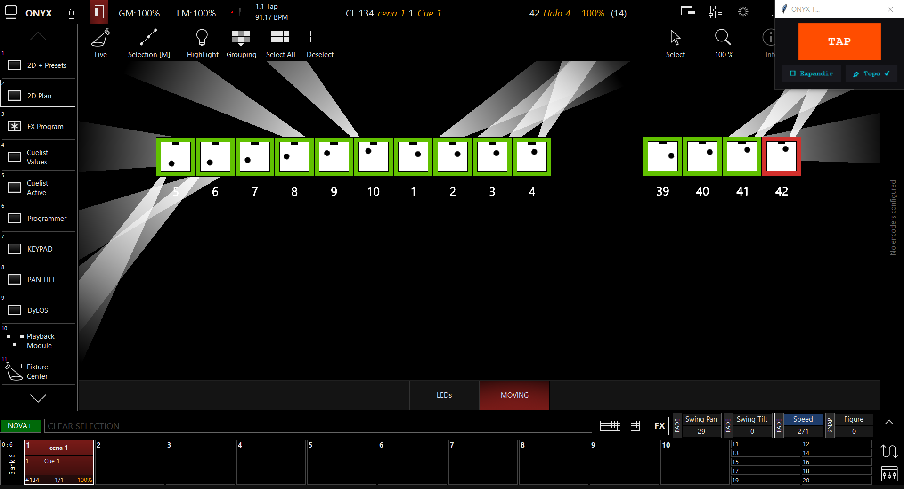Toggle the lock icon next to ONYX
The width and height of the screenshot is (904, 489).
pyautogui.click(x=71, y=13)
